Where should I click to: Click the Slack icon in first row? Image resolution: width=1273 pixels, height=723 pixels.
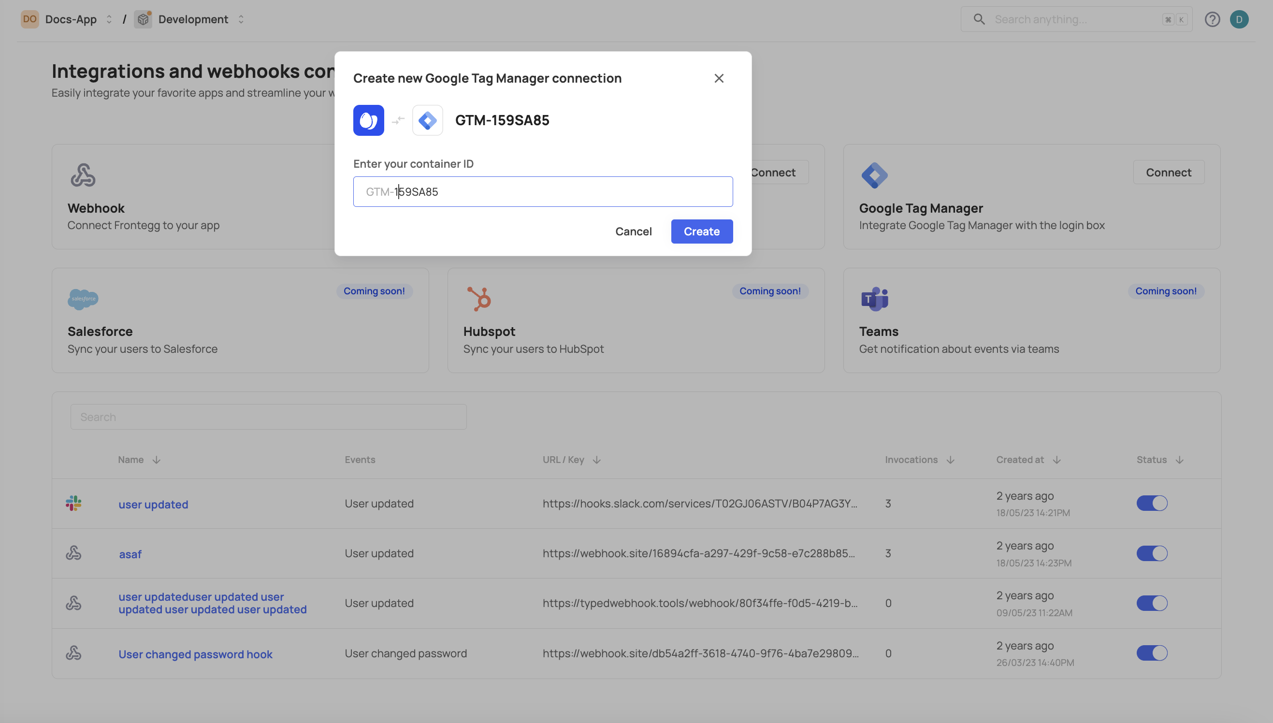tap(73, 504)
